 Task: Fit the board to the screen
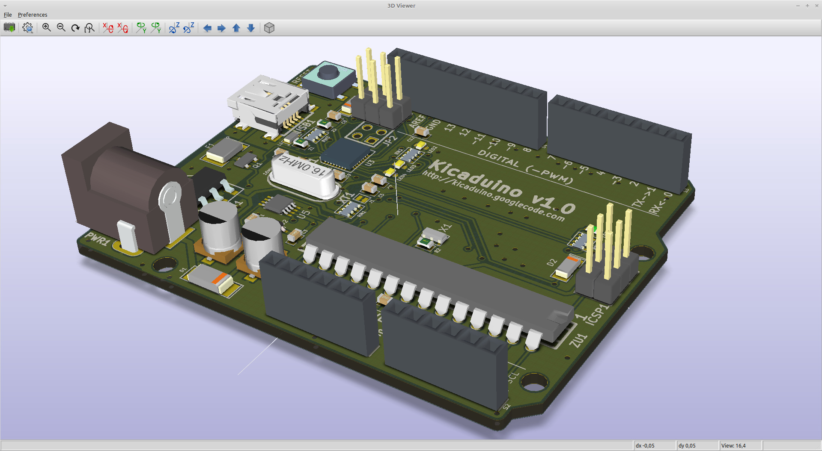(90, 28)
